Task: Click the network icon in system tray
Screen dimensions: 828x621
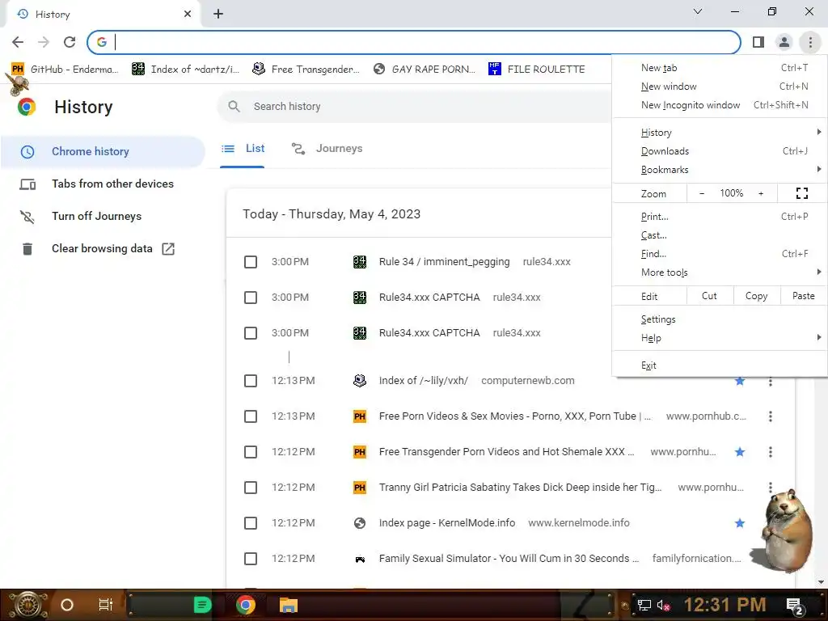Action: (644, 605)
